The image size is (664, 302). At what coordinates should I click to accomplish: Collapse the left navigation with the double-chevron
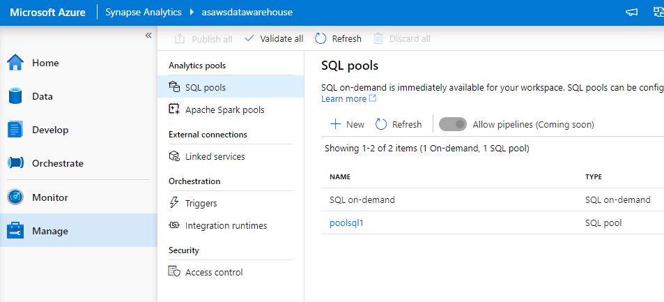point(148,36)
